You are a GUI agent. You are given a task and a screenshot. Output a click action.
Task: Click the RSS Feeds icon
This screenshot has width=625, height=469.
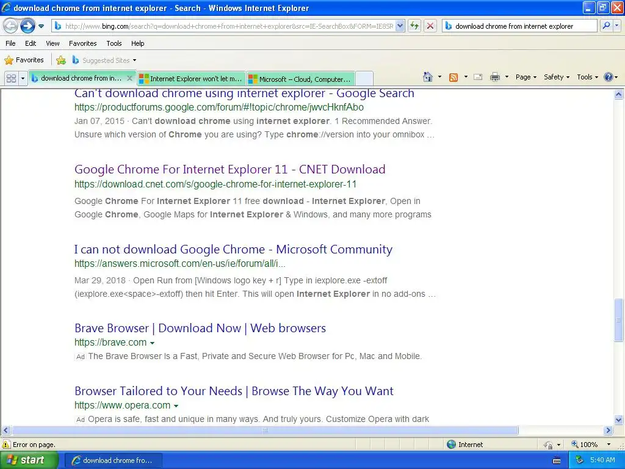click(453, 78)
